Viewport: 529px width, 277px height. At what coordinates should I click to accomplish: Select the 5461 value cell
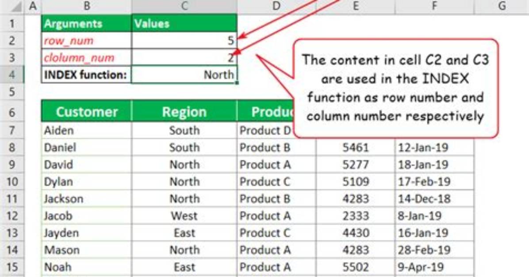pos(355,147)
